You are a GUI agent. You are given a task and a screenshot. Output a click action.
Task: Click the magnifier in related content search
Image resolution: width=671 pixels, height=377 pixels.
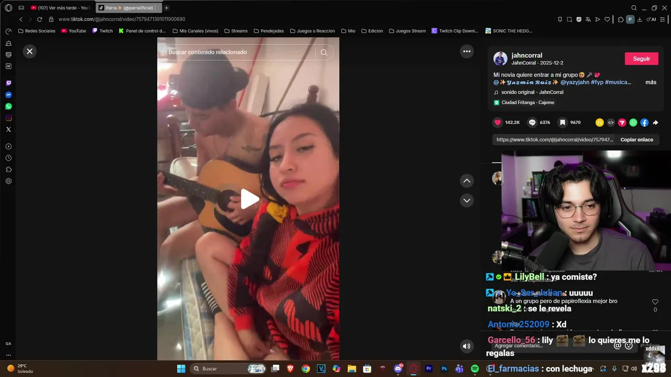tap(324, 52)
